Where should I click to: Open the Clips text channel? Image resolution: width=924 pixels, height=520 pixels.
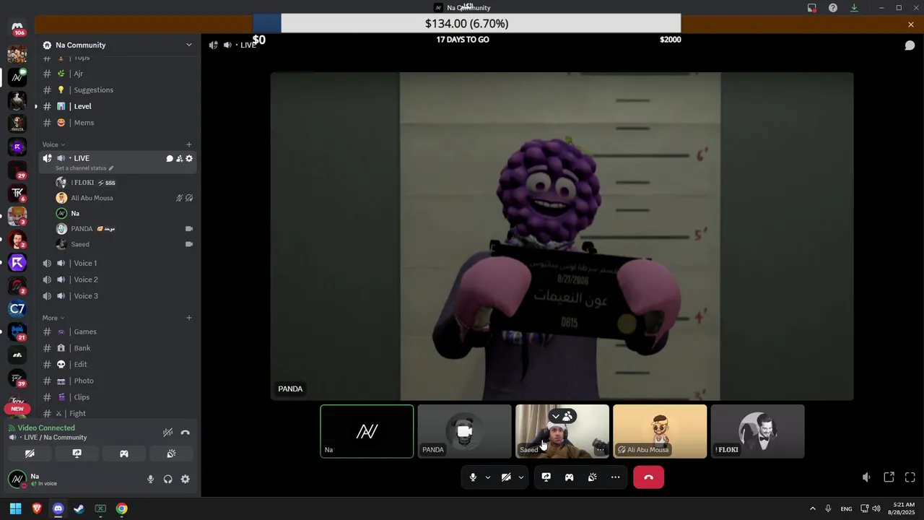click(118, 397)
